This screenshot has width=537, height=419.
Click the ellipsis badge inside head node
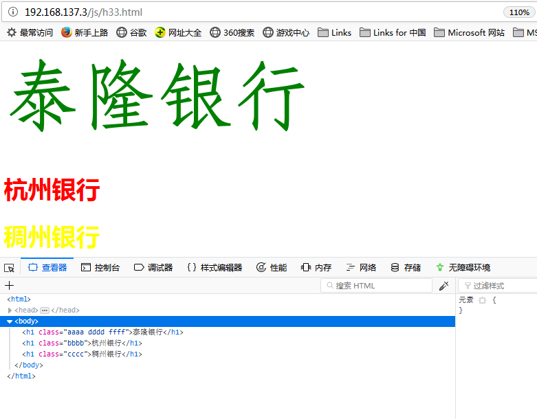pyautogui.click(x=45, y=310)
